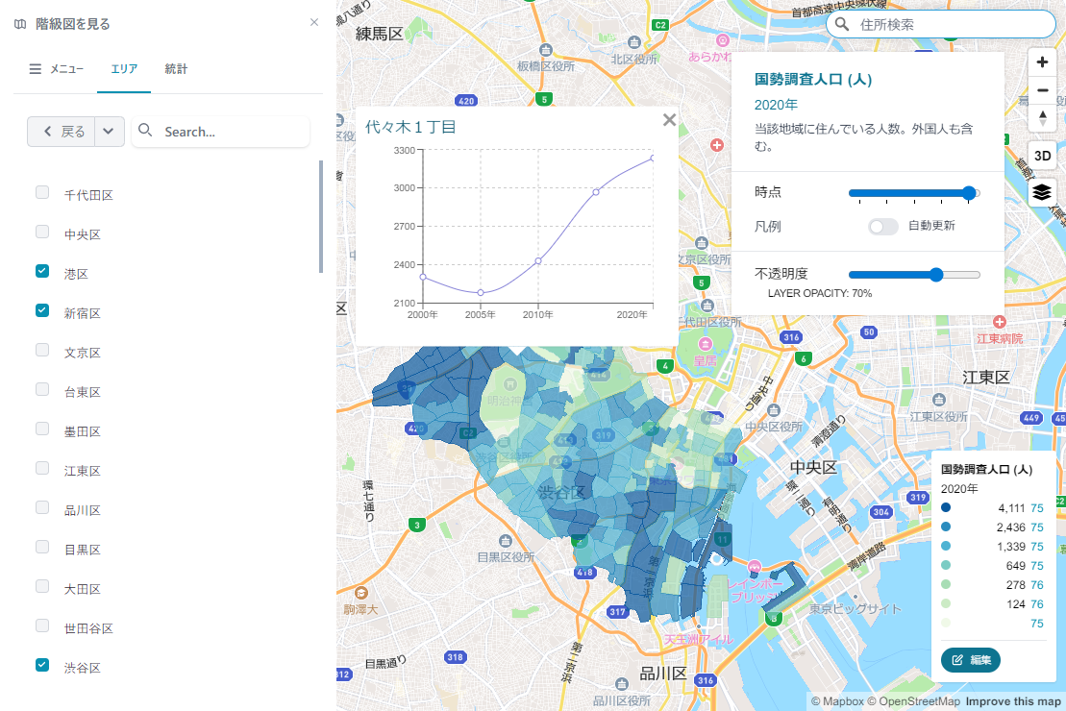Select the darkest blue 4,111 legend swatch
Image resolution: width=1066 pixels, height=711 pixels.
[x=946, y=507]
